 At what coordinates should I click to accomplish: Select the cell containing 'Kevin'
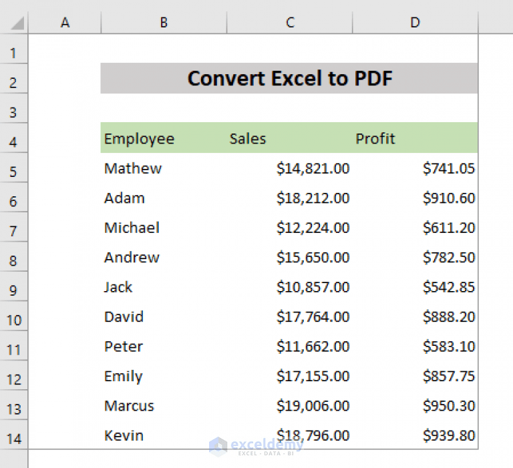[x=164, y=435]
